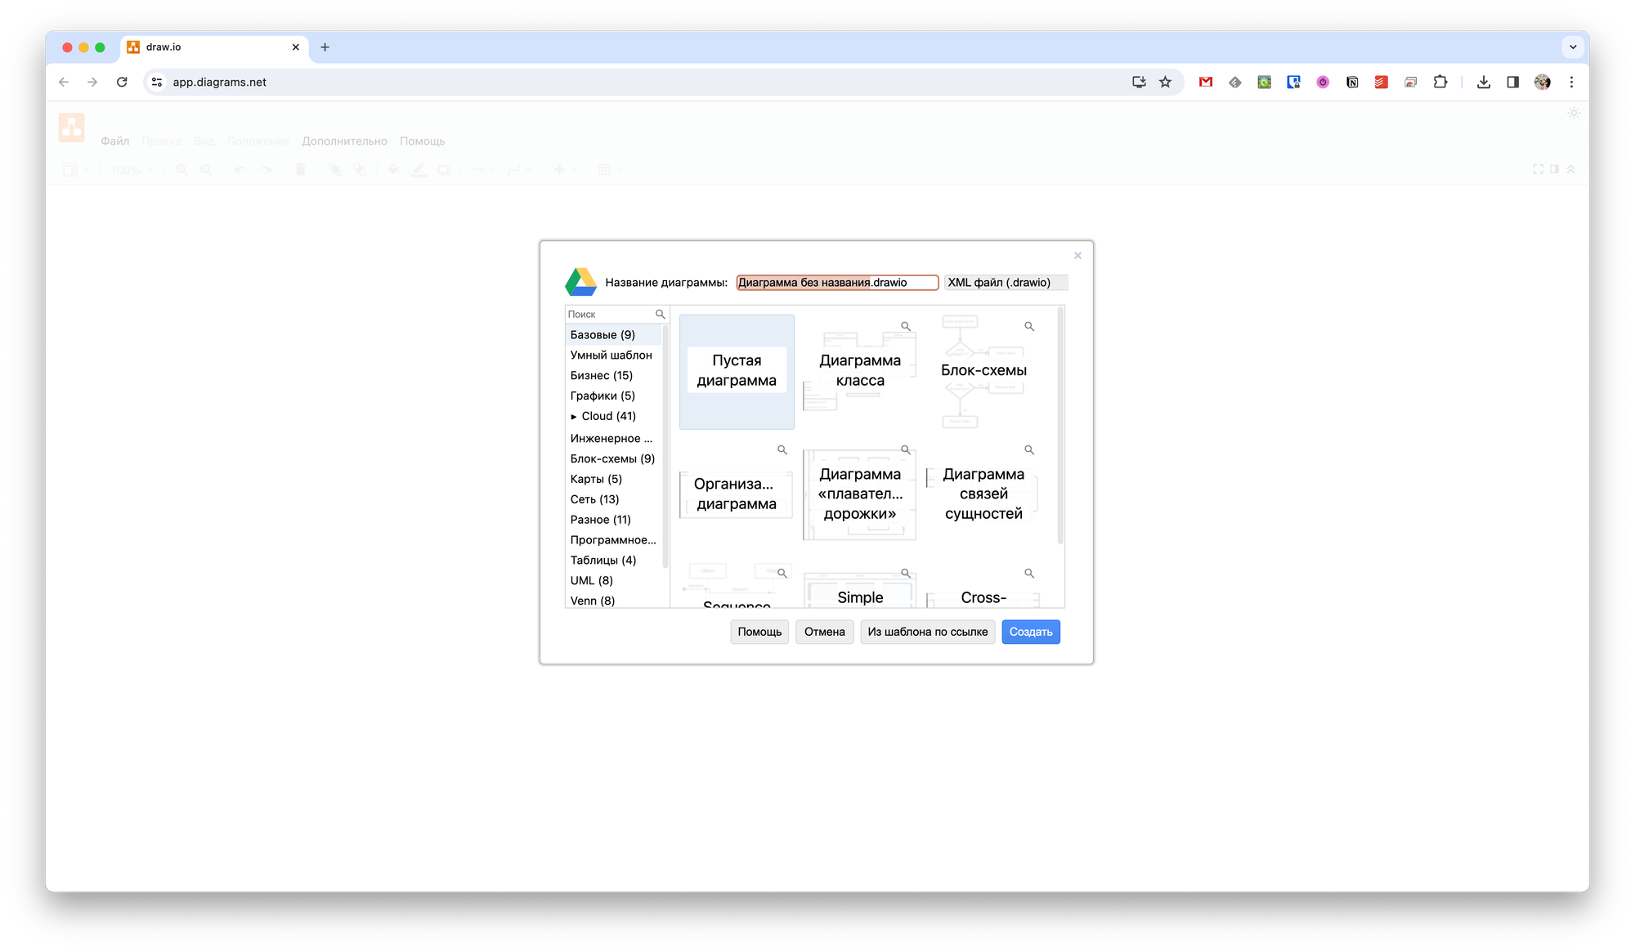This screenshot has width=1635, height=952.
Task: Toggle the dark mode sun icon
Action: click(x=1574, y=114)
